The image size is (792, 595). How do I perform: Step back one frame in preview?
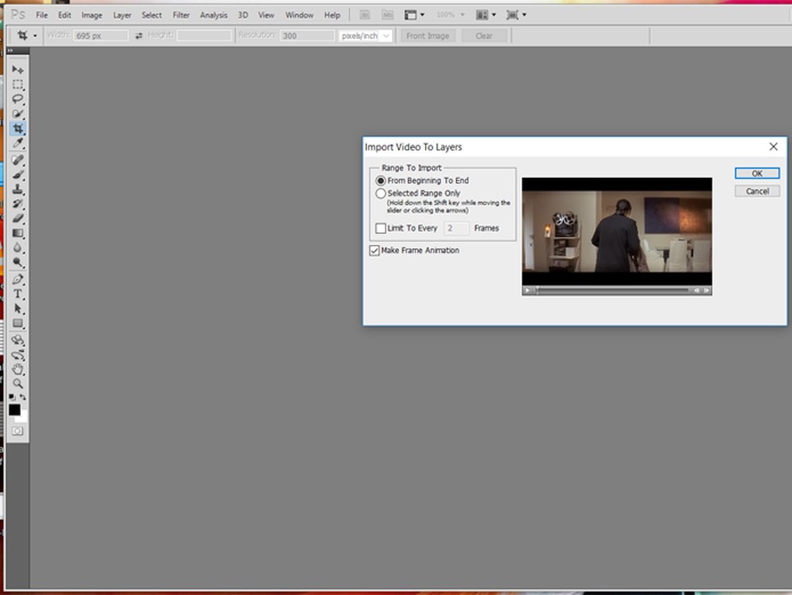(x=696, y=291)
